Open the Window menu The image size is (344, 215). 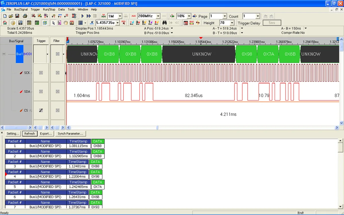(x=83, y=9)
